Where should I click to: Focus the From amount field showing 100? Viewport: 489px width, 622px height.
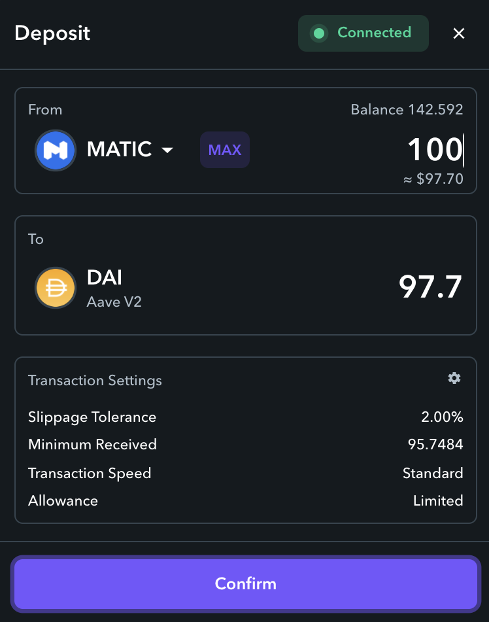tap(435, 150)
